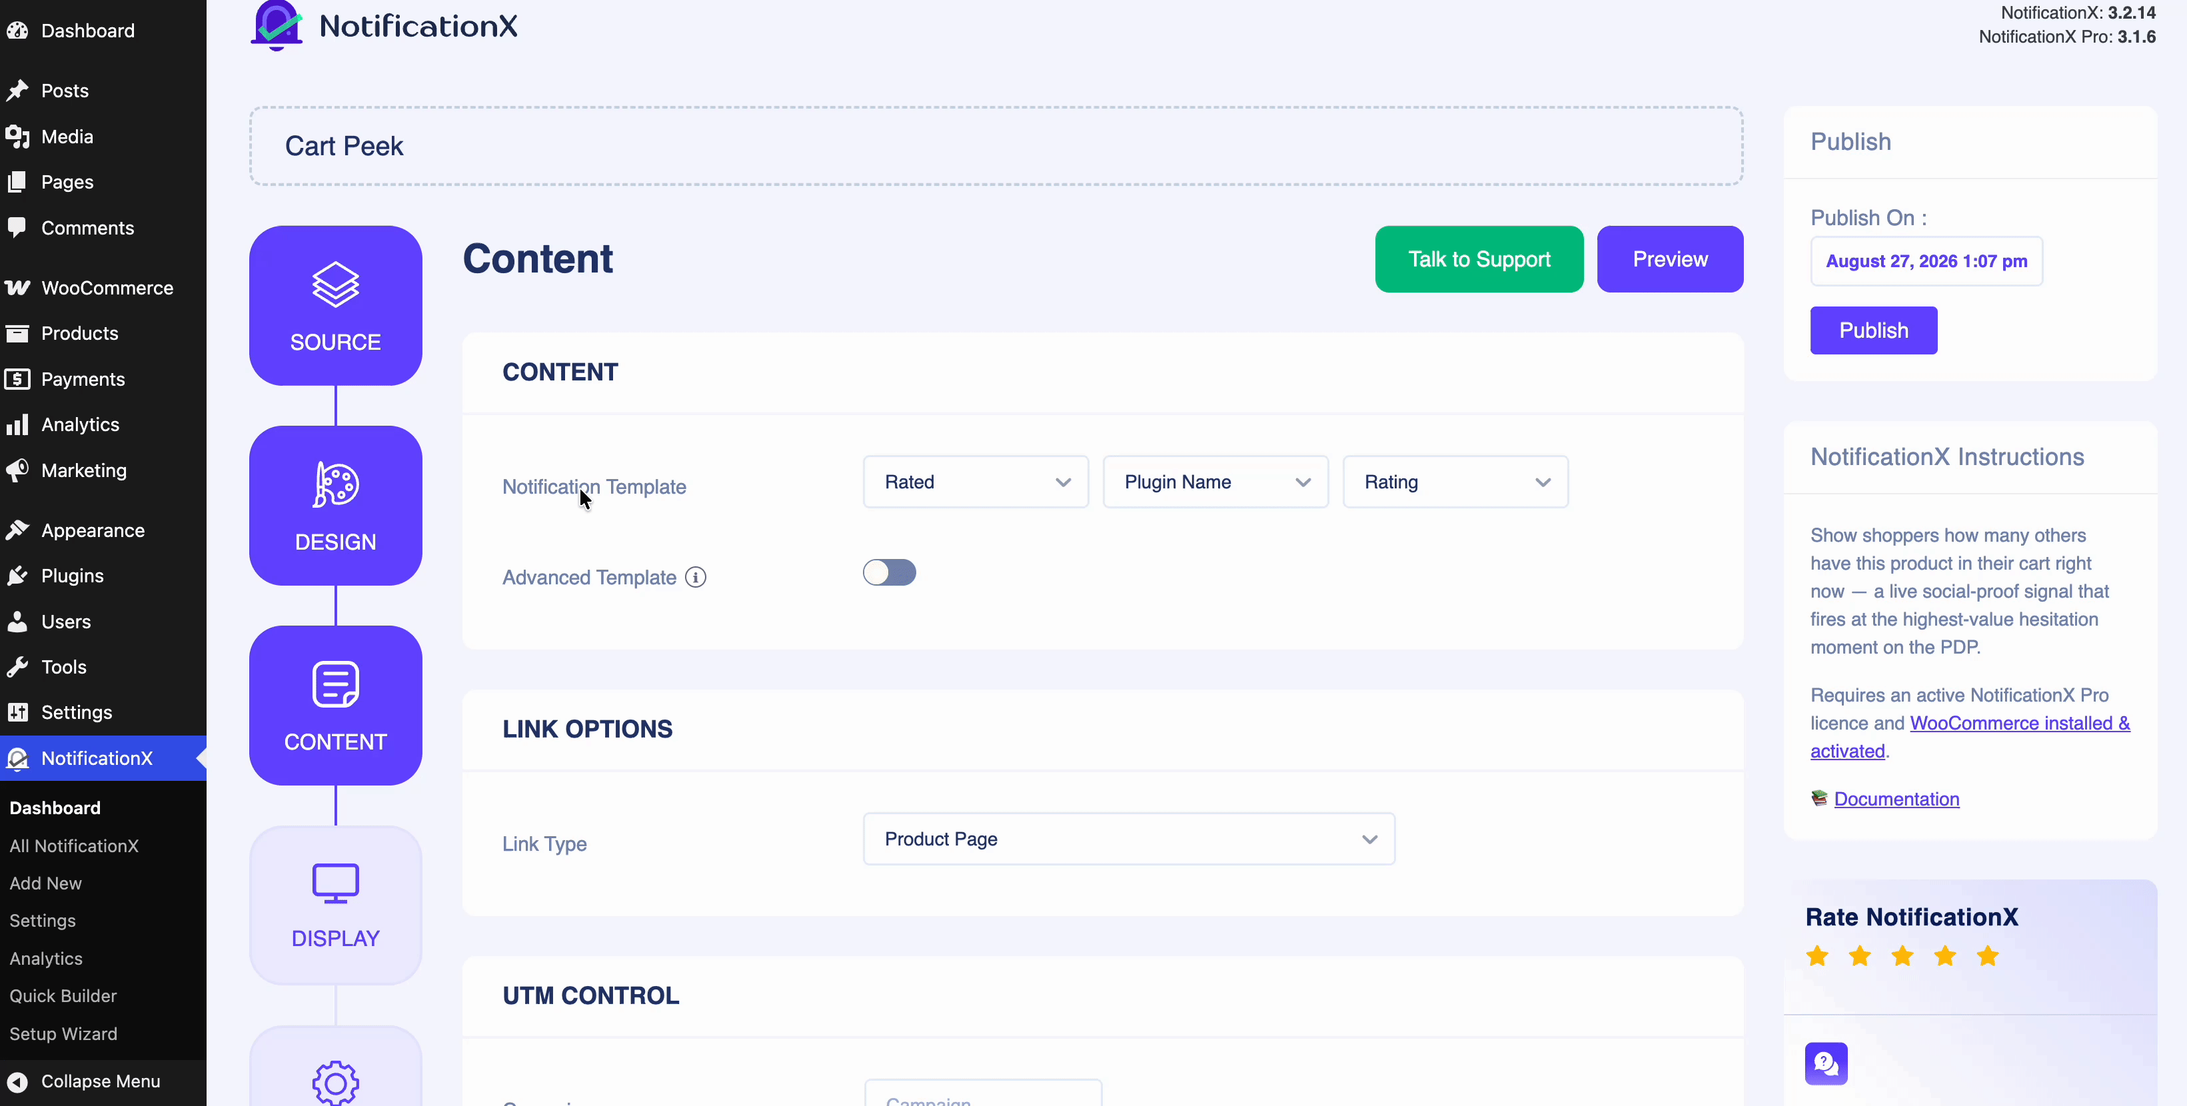The image size is (2187, 1106).
Task: Open the Link Type Product Page dropdown
Action: (1128, 839)
